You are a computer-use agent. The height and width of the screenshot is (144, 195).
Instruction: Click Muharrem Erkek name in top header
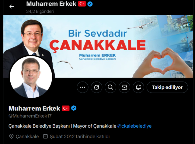pyautogui.click(x=51, y=4)
